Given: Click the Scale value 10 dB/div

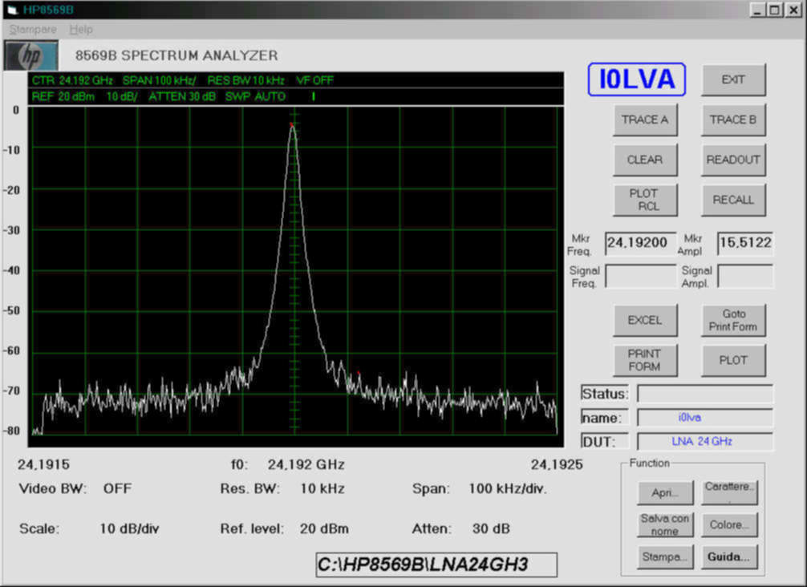Looking at the screenshot, I should [129, 528].
